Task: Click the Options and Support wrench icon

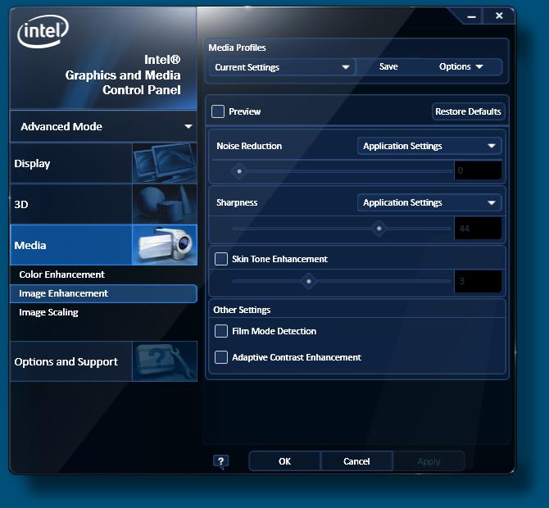Action: coord(165,361)
